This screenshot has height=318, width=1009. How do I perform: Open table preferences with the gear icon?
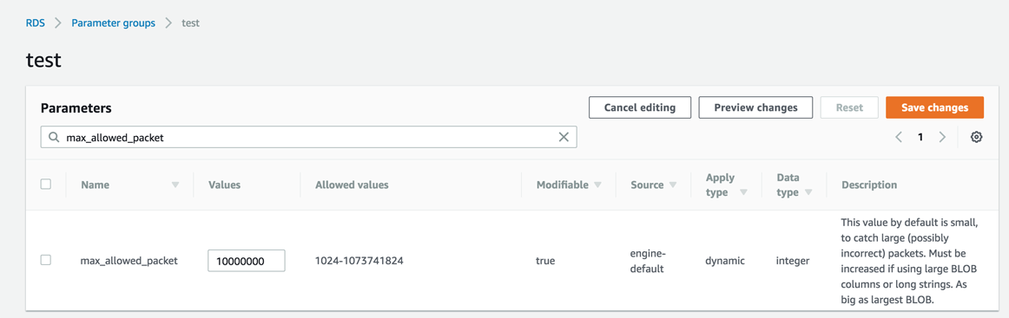coord(976,137)
